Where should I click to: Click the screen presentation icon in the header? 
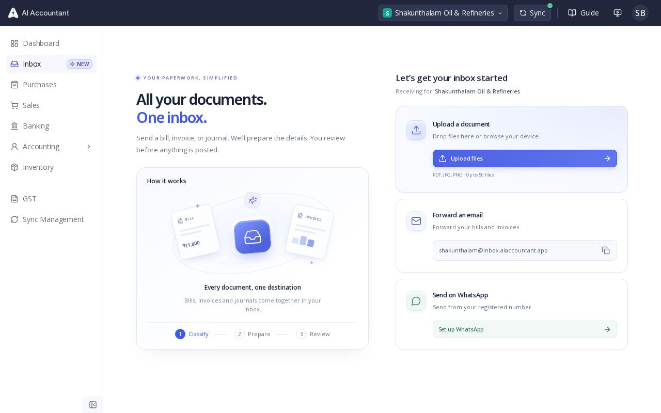click(x=618, y=13)
